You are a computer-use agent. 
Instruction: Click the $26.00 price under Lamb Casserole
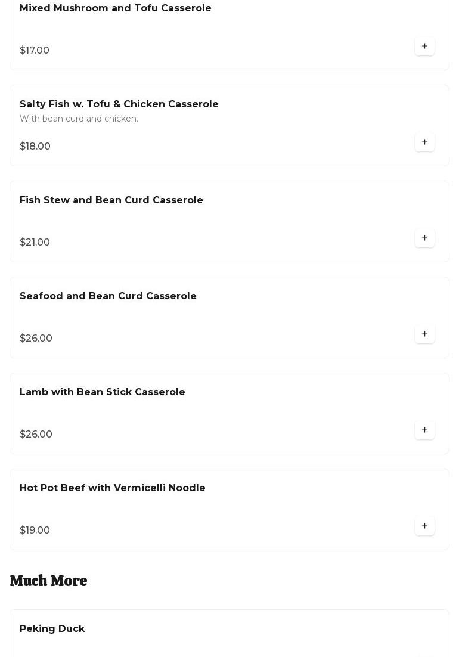coord(36,435)
